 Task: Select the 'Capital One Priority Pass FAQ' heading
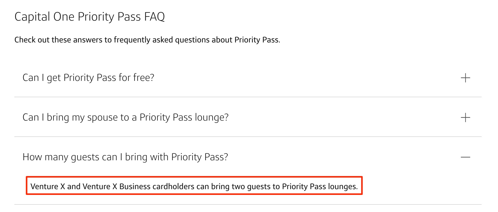pyautogui.click(x=90, y=17)
